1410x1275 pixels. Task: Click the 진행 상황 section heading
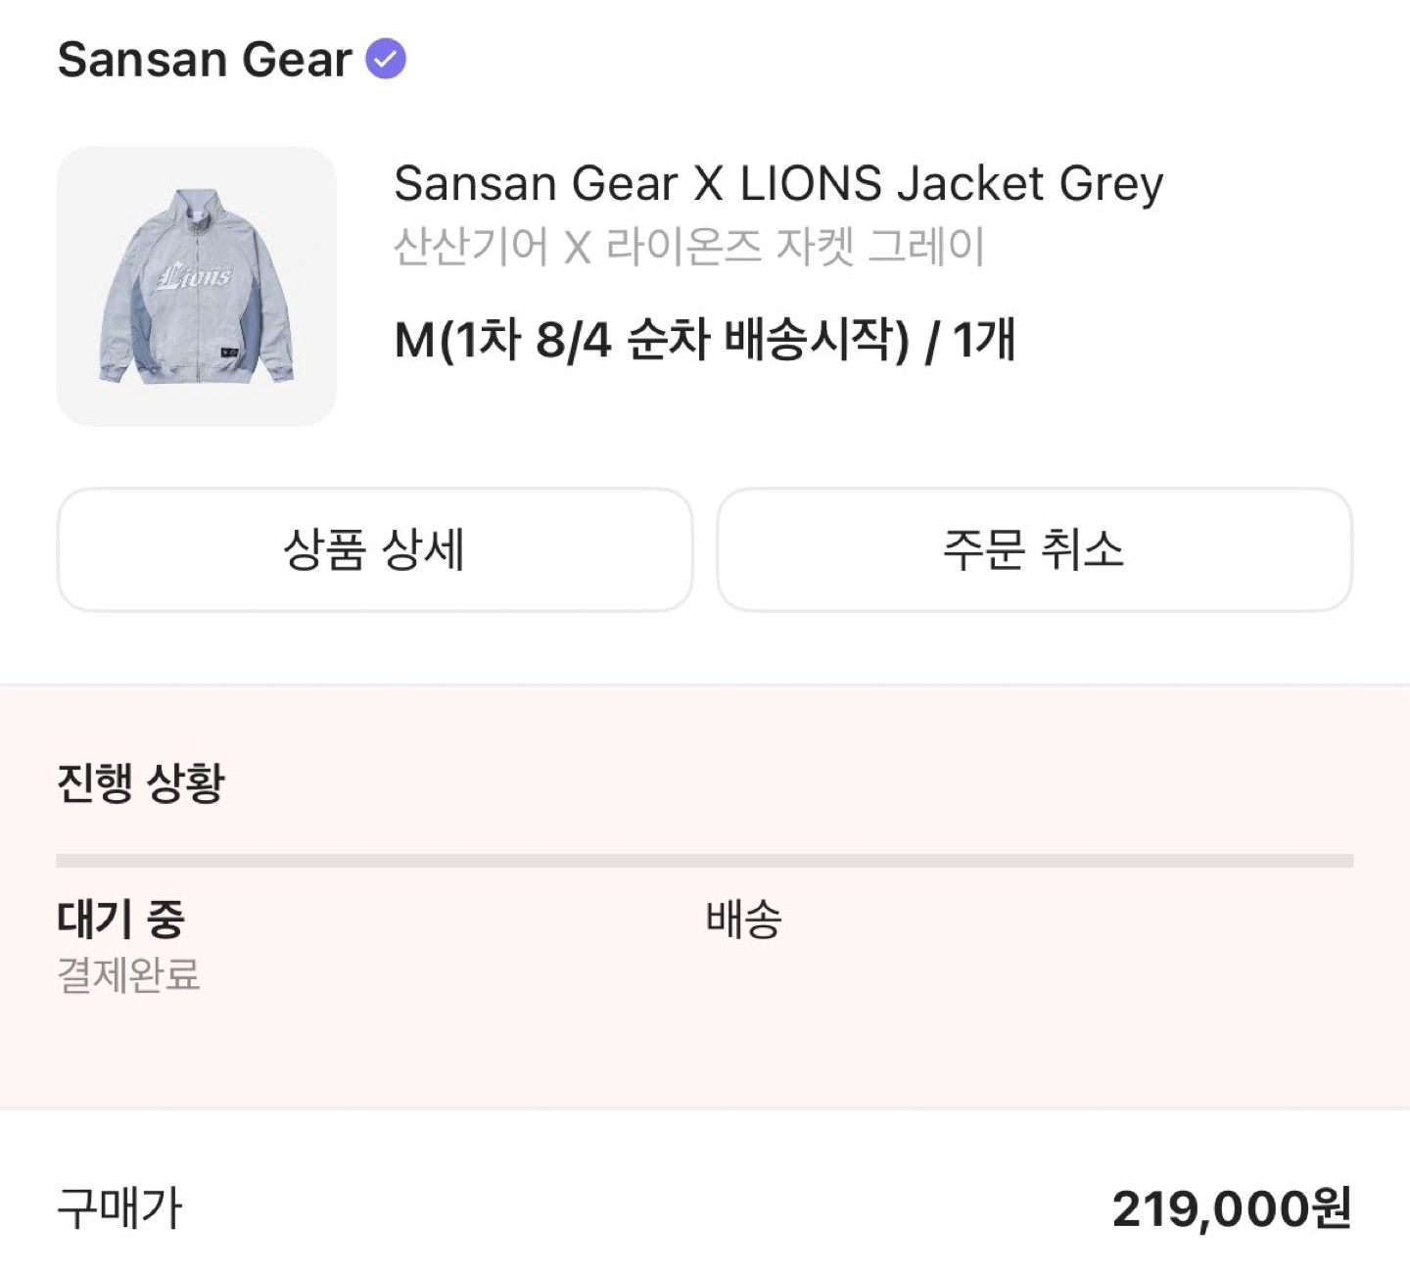tap(141, 781)
